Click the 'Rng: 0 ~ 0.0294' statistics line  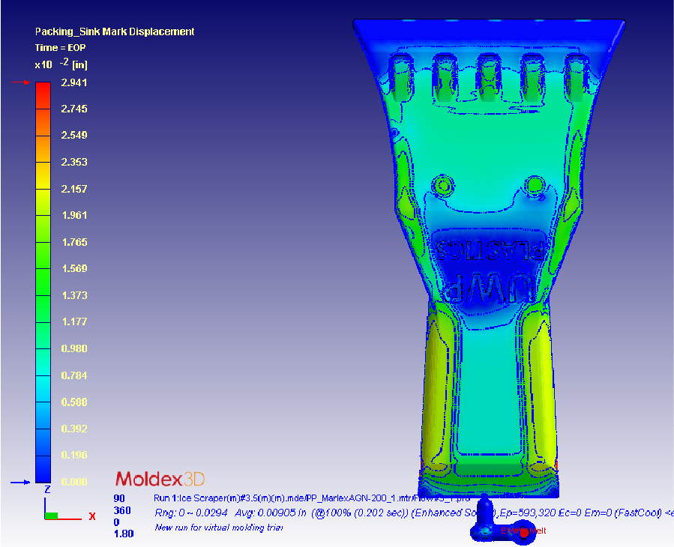coord(414,513)
